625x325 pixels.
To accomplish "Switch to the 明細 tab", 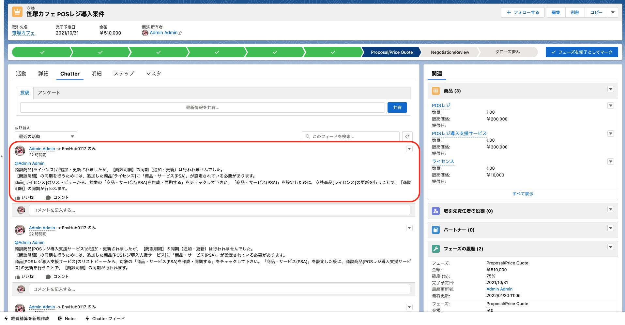I will pos(97,74).
